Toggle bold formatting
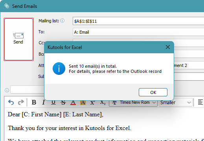The image size is (204, 141). [x=34, y=102]
